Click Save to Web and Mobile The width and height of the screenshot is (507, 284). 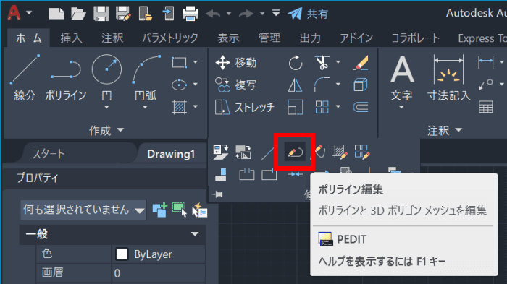pos(168,14)
